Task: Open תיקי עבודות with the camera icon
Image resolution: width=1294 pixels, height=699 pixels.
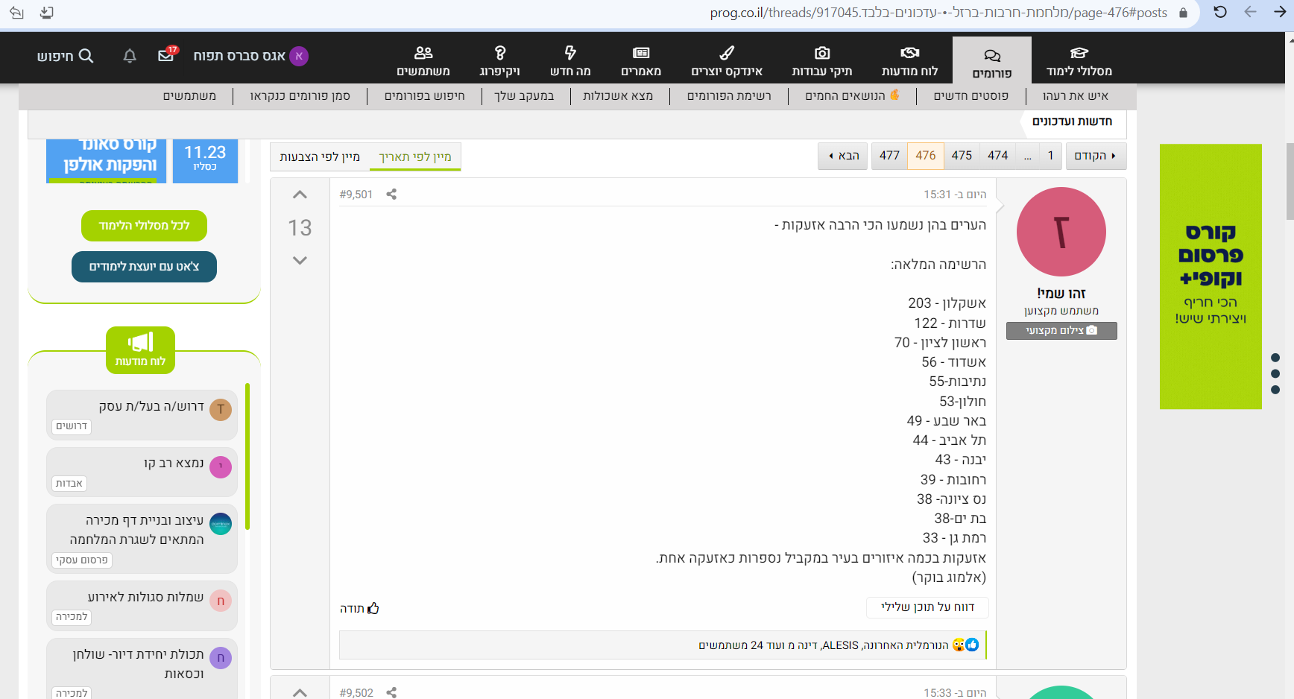Action: point(822,60)
